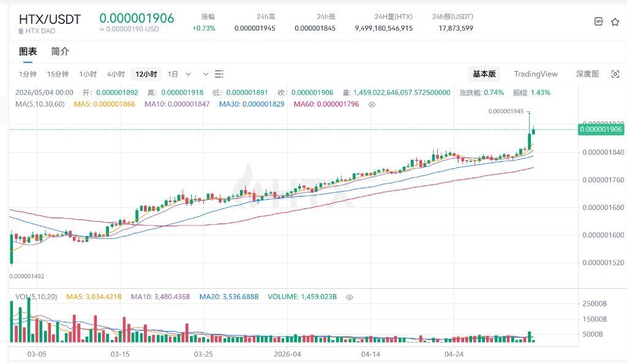Click the 0.000001492 low price marker

click(27, 276)
